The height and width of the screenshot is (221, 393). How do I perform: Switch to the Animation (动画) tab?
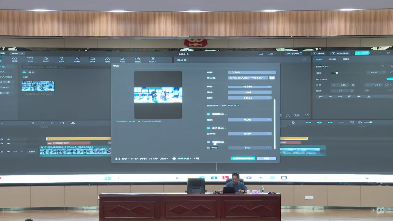coord(332,59)
